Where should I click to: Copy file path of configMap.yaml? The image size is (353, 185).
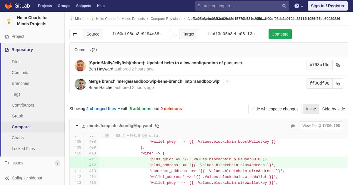157,126
